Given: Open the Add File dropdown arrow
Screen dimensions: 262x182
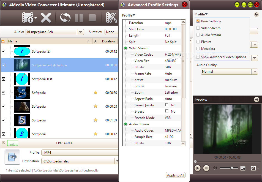Looking at the screenshot, I should pyautogui.click(x=36, y=18).
